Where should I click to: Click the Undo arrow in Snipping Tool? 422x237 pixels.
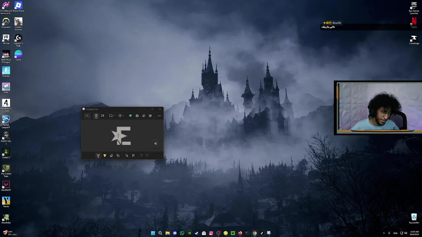[x=141, y=156]
